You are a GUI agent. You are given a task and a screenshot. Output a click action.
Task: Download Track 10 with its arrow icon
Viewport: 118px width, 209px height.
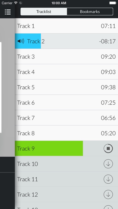(x=108, y=164)
